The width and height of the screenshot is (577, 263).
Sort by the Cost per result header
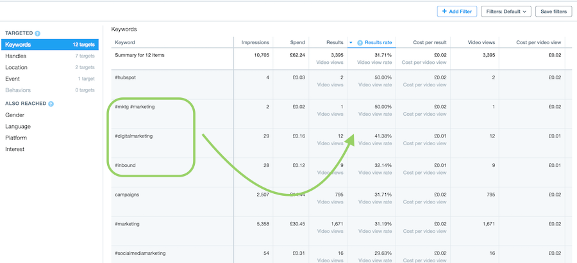[x=430, y=43]
